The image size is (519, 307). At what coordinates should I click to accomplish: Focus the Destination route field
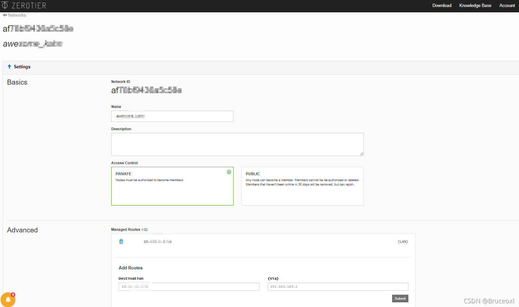[189, 287]
